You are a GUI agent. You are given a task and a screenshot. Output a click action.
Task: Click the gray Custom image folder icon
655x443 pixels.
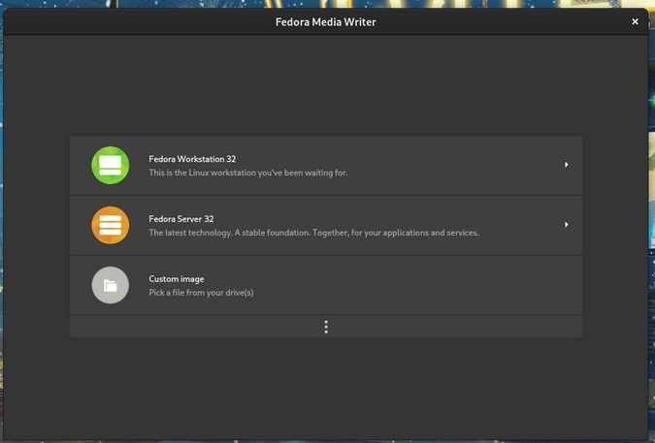110,285
